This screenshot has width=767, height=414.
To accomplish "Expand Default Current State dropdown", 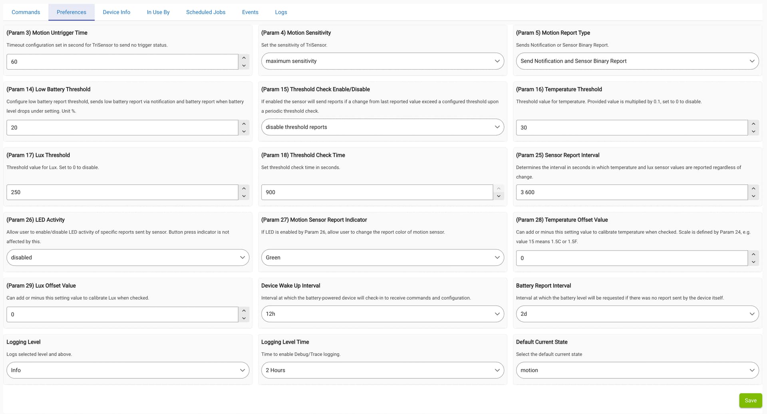I will pyautogui.click(x=637, y=370).
